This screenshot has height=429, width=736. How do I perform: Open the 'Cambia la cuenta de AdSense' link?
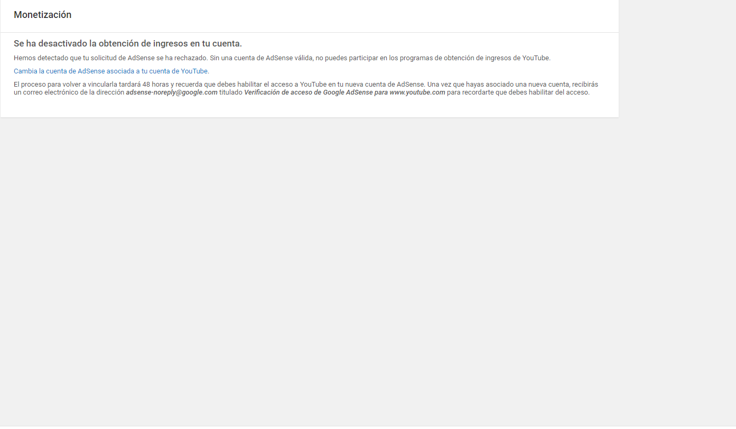pyautogui.click(x=111, y=71)
